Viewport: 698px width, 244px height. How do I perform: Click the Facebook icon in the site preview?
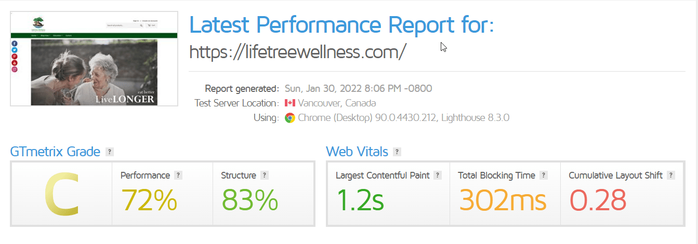point(15,44)
